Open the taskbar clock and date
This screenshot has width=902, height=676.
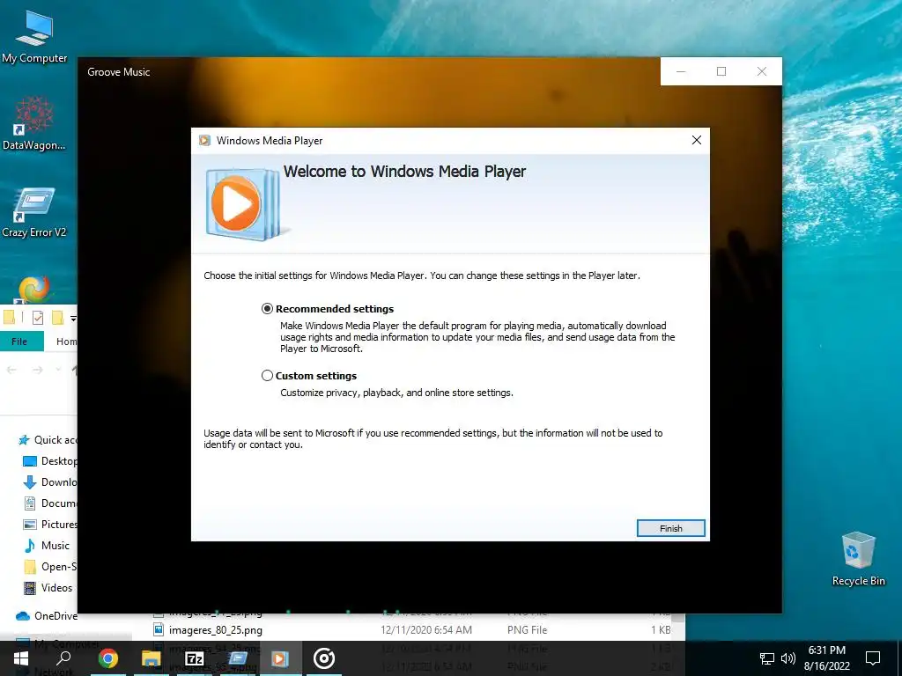826,658
